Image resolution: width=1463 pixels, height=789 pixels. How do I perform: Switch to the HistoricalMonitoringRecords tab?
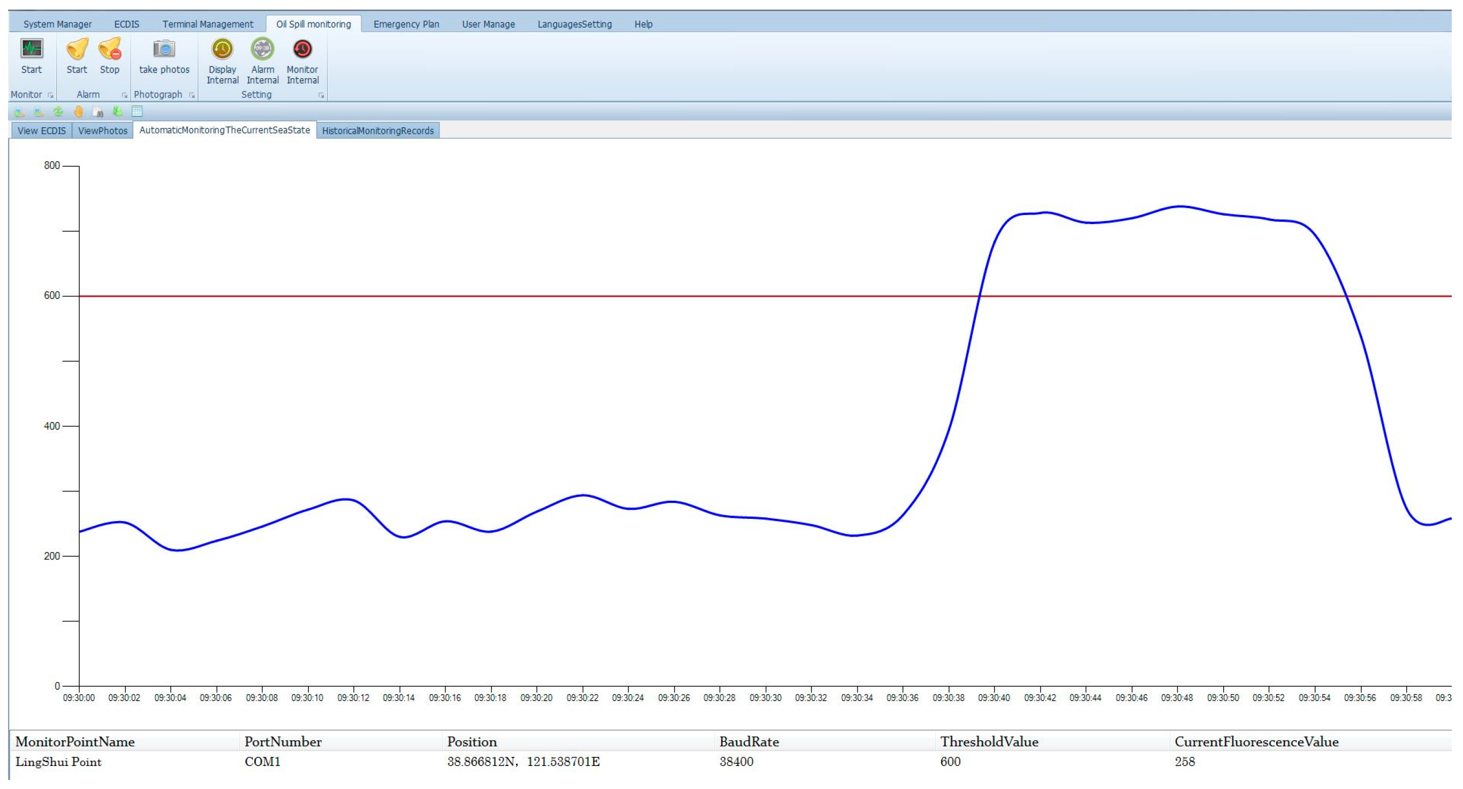click(378, 131)
